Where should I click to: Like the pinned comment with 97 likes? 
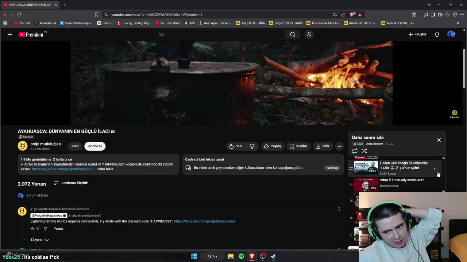pyautogui.click(x=32, y=229)
